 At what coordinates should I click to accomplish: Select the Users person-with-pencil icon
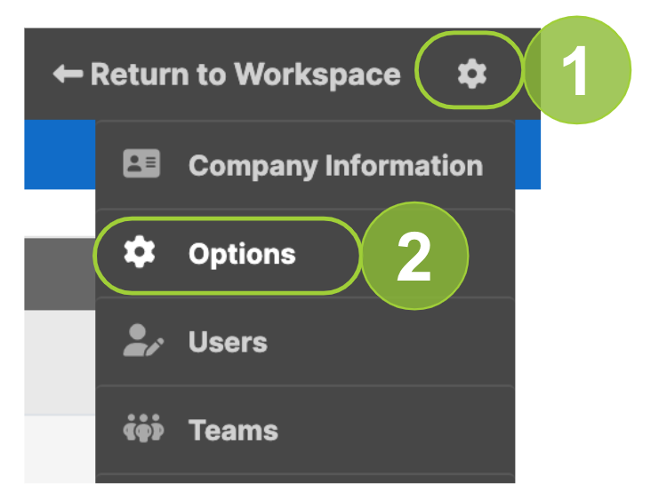pos(143,340)
